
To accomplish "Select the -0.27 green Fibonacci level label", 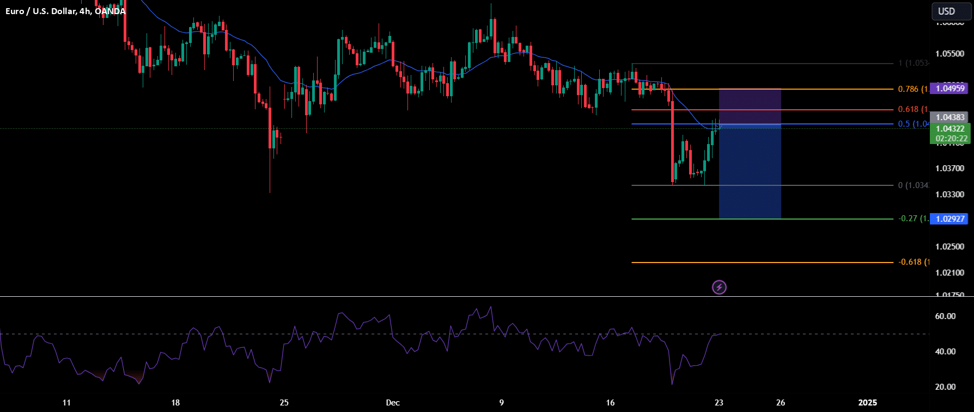I will click(914, 219).
